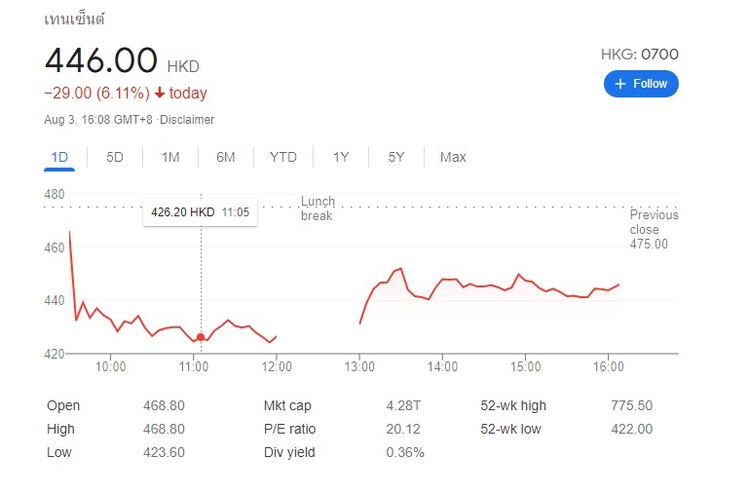749x494 pixels.
Task: Click the HKG: 0700 ticker label
Action: (x=640, y=54)
